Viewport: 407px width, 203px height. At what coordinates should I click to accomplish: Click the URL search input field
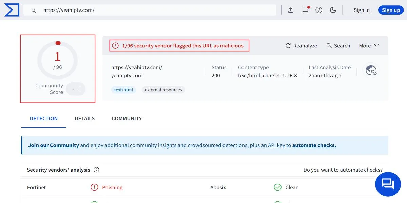[150, 10]
